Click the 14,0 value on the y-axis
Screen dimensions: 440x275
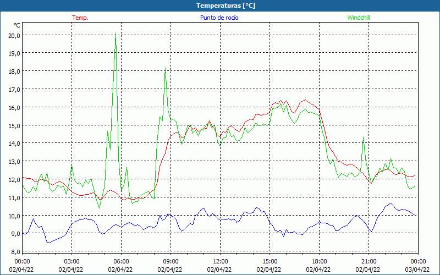[15, 144]
